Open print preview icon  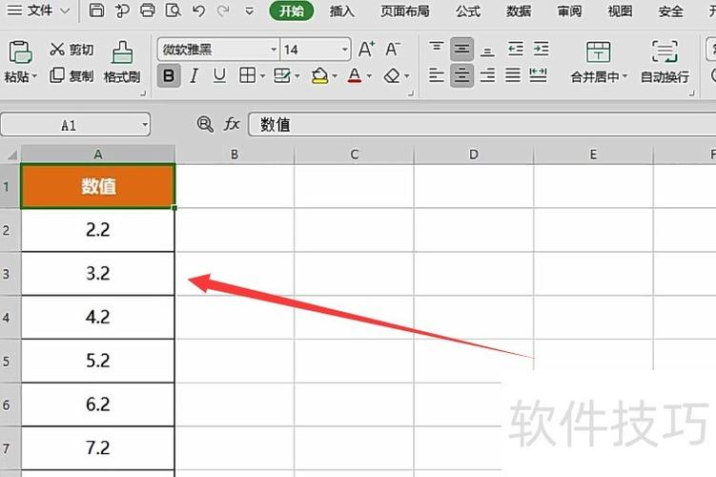[x=174, y=10]
